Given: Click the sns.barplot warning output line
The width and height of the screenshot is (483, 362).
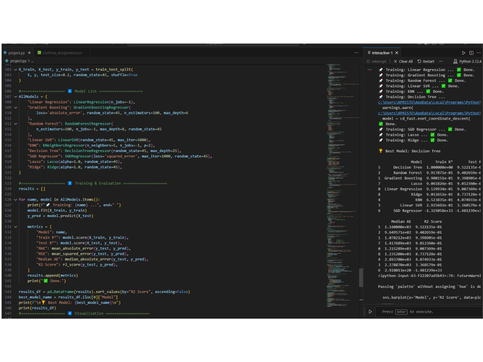Looking at the screenshot, I should (x=431, y=297).
